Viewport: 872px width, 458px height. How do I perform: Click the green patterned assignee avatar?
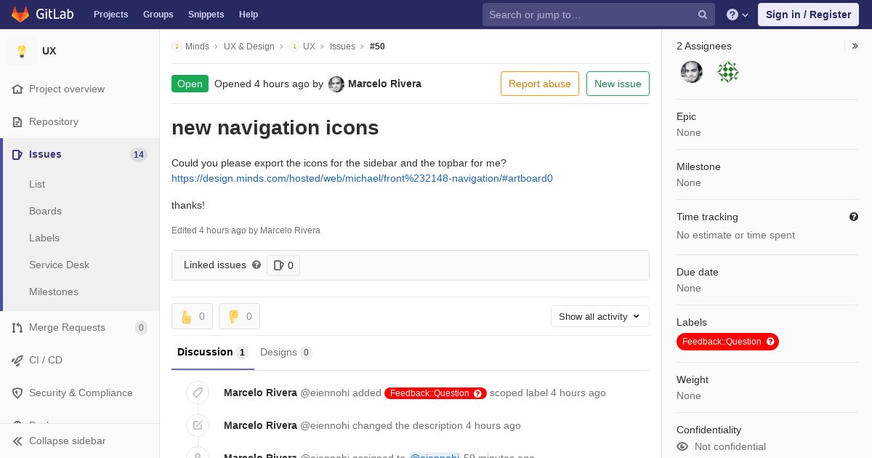coord(728,71)
